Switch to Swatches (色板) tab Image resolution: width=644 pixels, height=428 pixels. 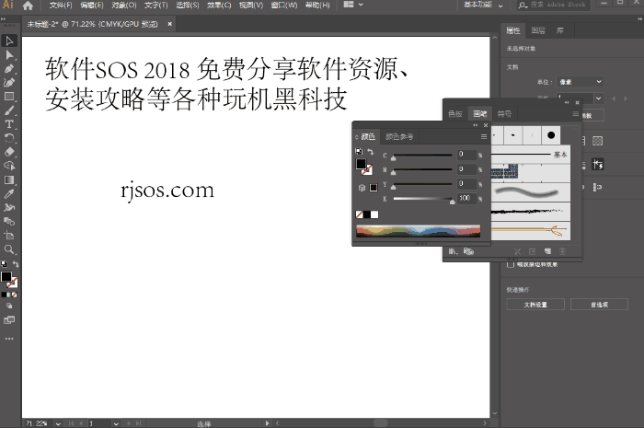click(x=455, y=114)
